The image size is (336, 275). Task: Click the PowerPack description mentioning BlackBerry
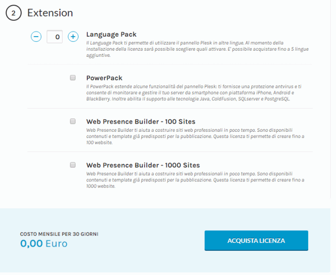(x=194, y=93)
